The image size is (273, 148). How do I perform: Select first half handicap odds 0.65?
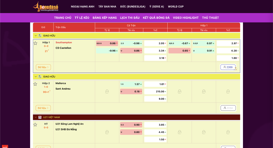coord(180,51)
